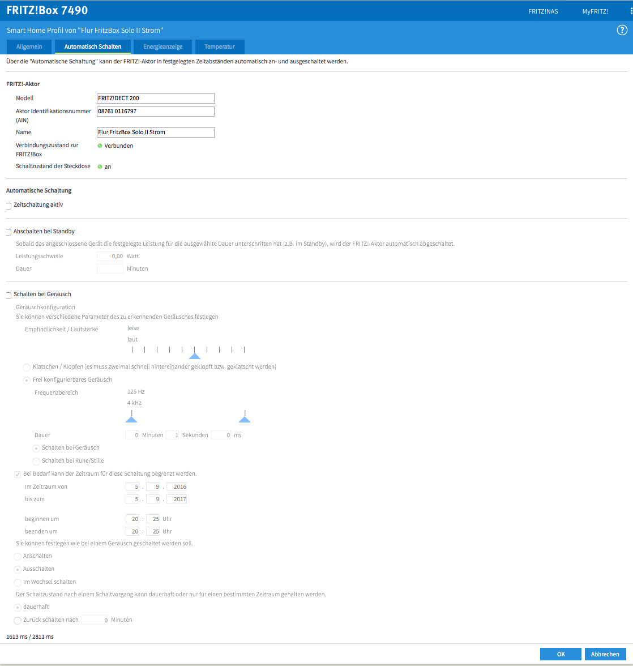The width and height of the screenshot is (633, 666).
Task: Open FRITZ!NAS from header
Action: click(x=543, y=11)
